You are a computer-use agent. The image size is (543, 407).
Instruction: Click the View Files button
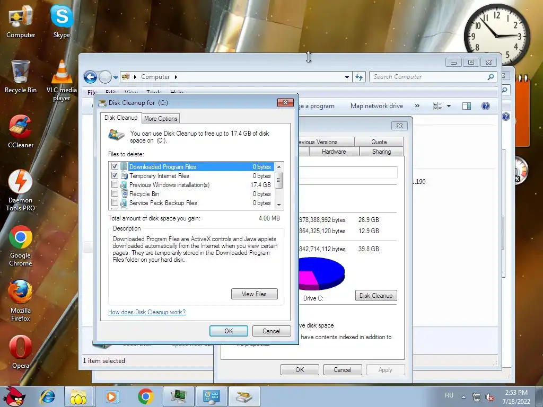coord(254,294)
